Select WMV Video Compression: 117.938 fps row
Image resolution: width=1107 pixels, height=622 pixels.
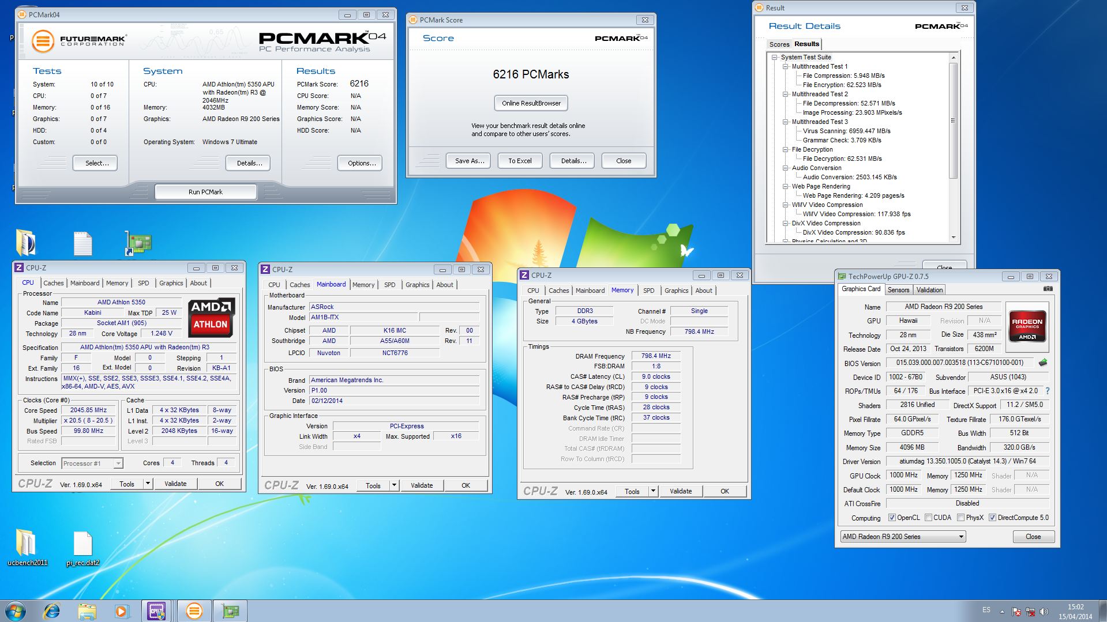point(857,214)
